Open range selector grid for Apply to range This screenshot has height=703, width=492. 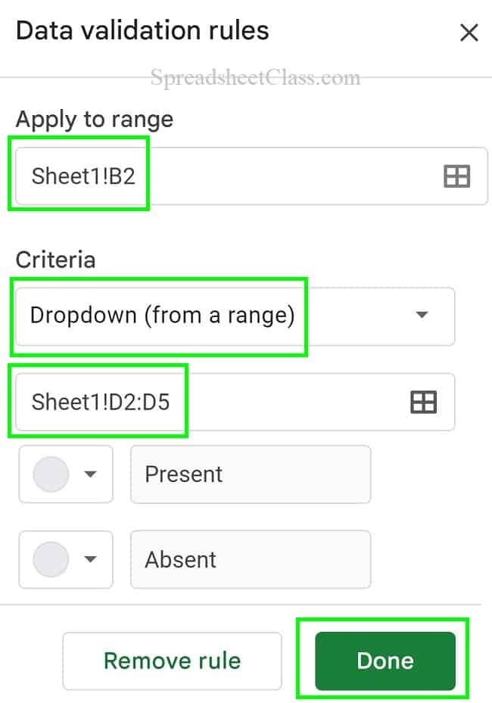click(456, 176)
